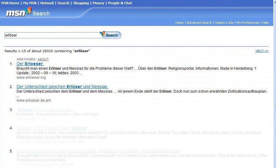Open Hotmail from the top bar

[x=47, y=3]
